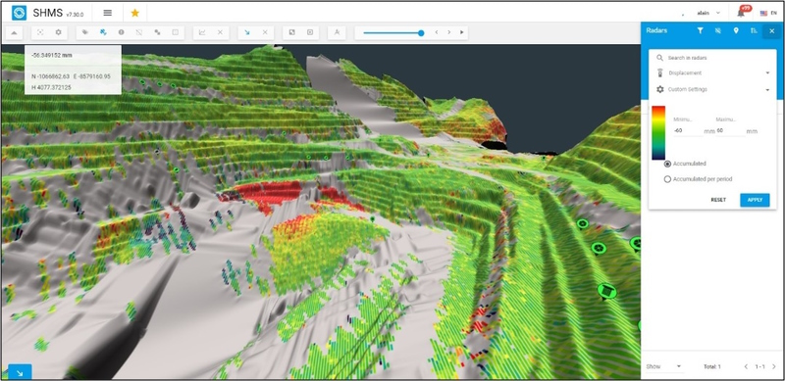The height and width of the screenshot is (381, 785).
Task: Close the Radars panel
Action: click(771, 31)
